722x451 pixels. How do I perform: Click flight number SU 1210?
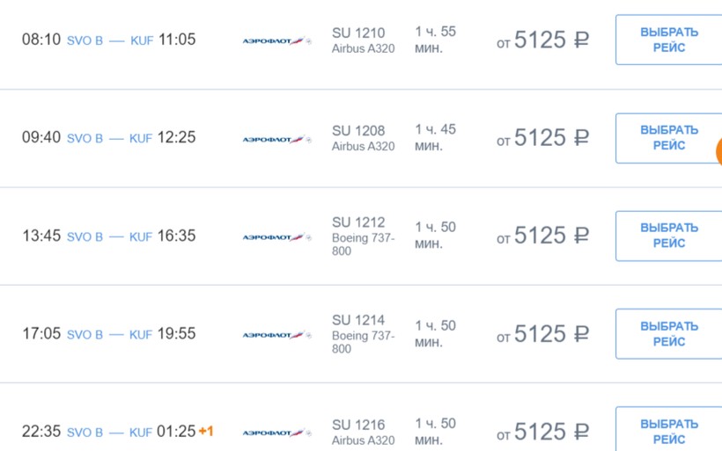coord(358,33)
